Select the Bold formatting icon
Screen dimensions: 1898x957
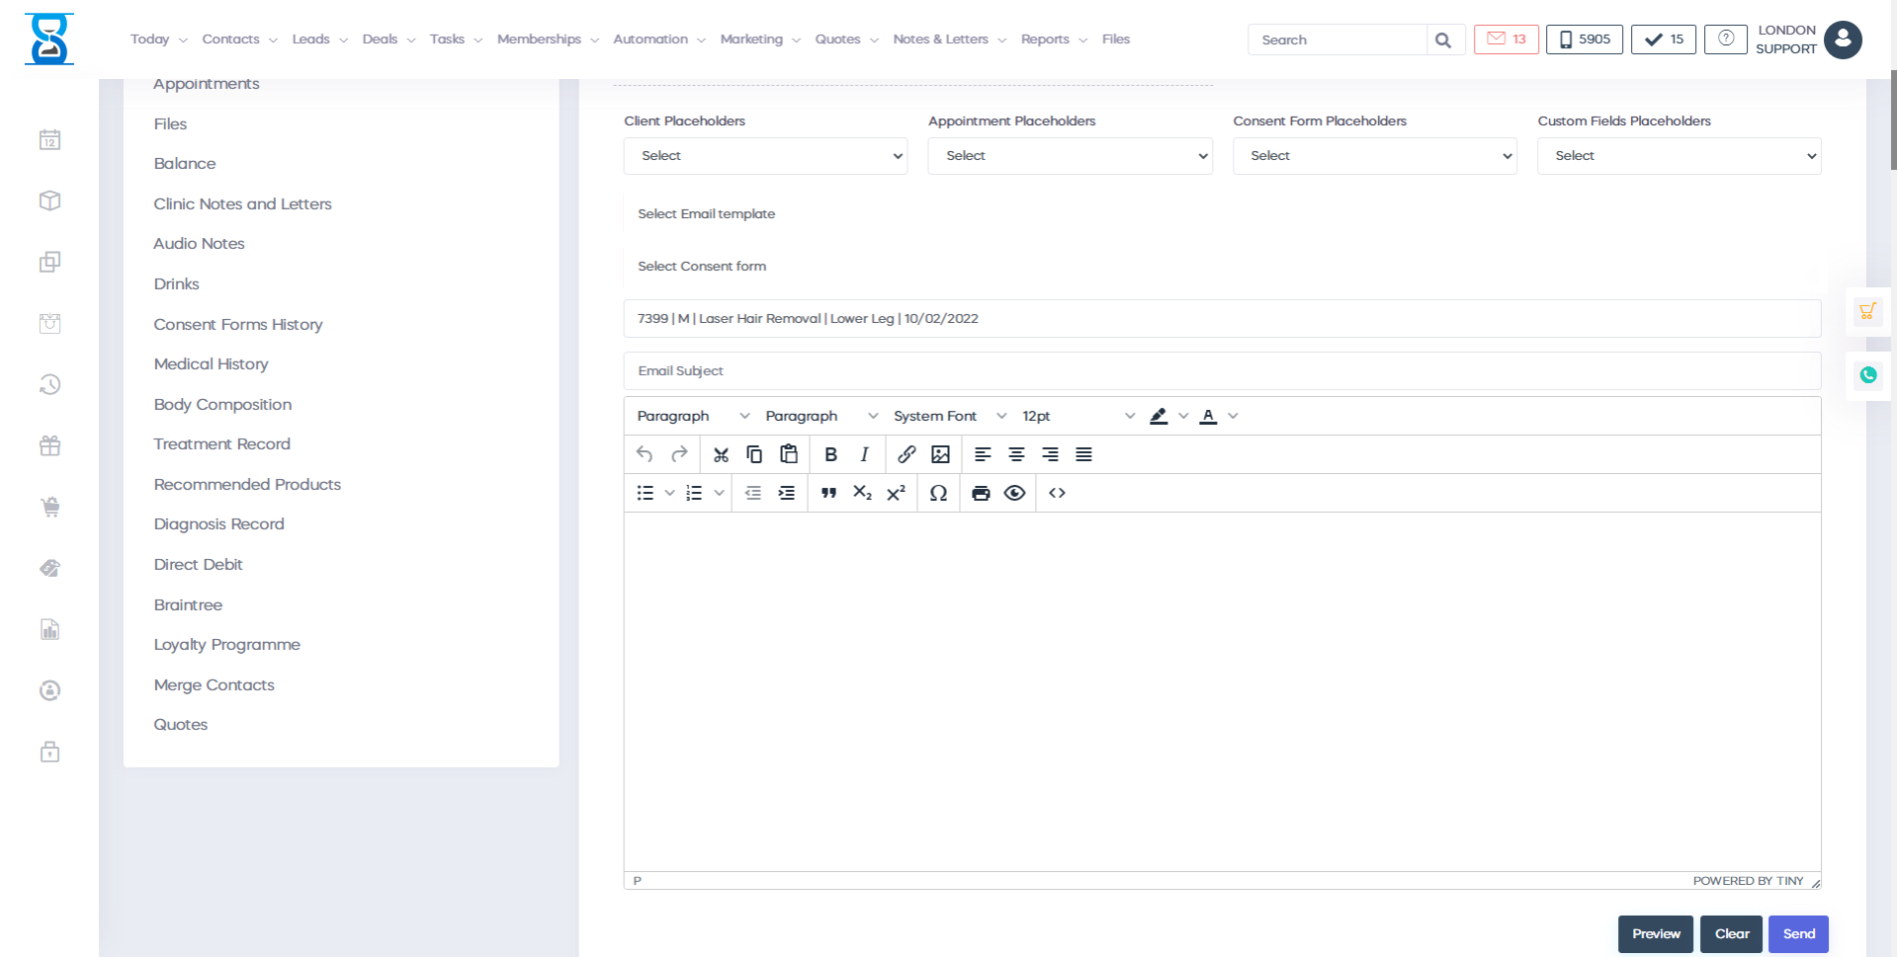pos(830,454)
